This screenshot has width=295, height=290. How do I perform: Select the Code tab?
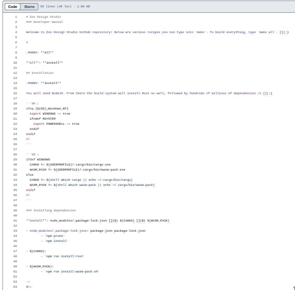tap(12, 7)
